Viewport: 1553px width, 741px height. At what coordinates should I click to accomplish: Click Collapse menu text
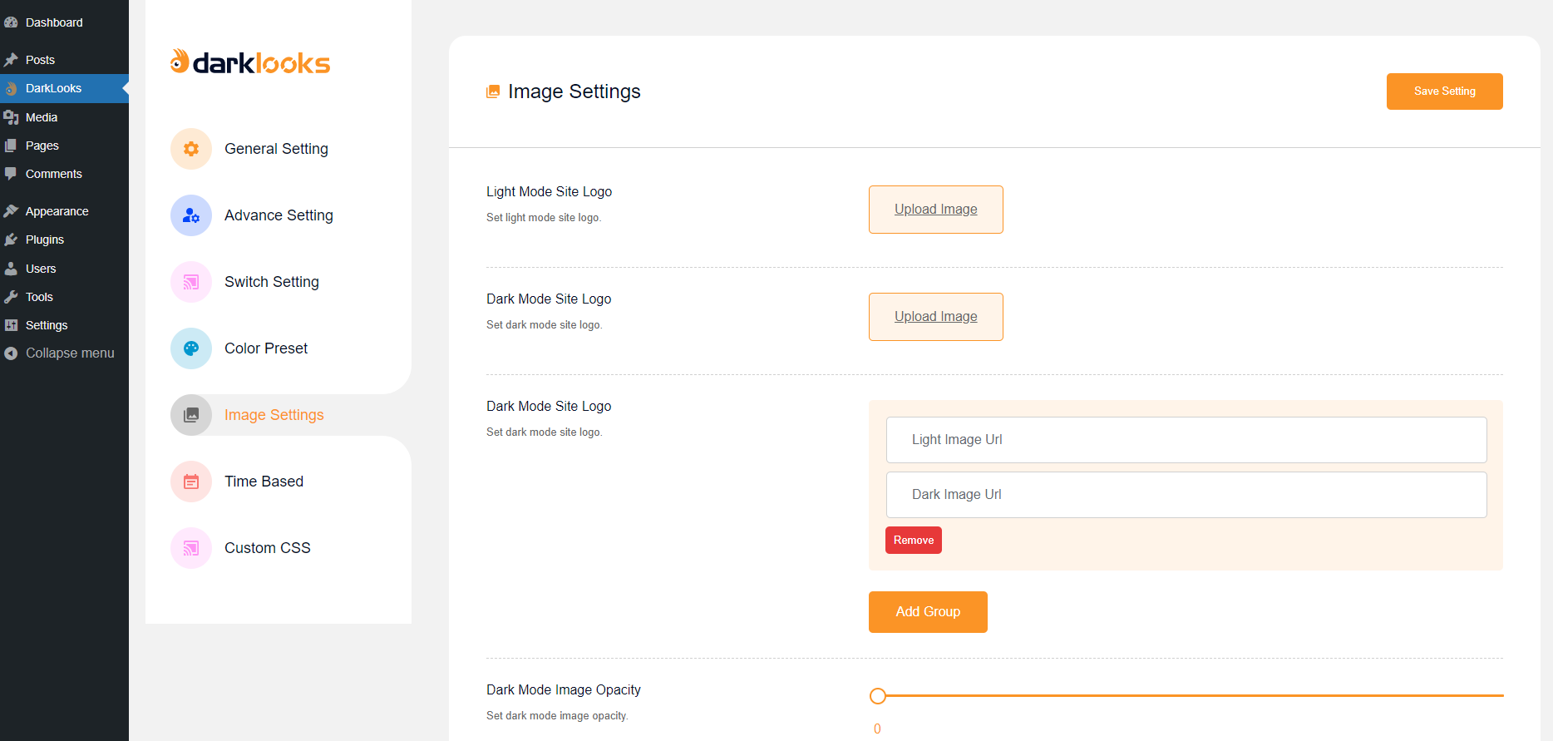pos(70,353)
